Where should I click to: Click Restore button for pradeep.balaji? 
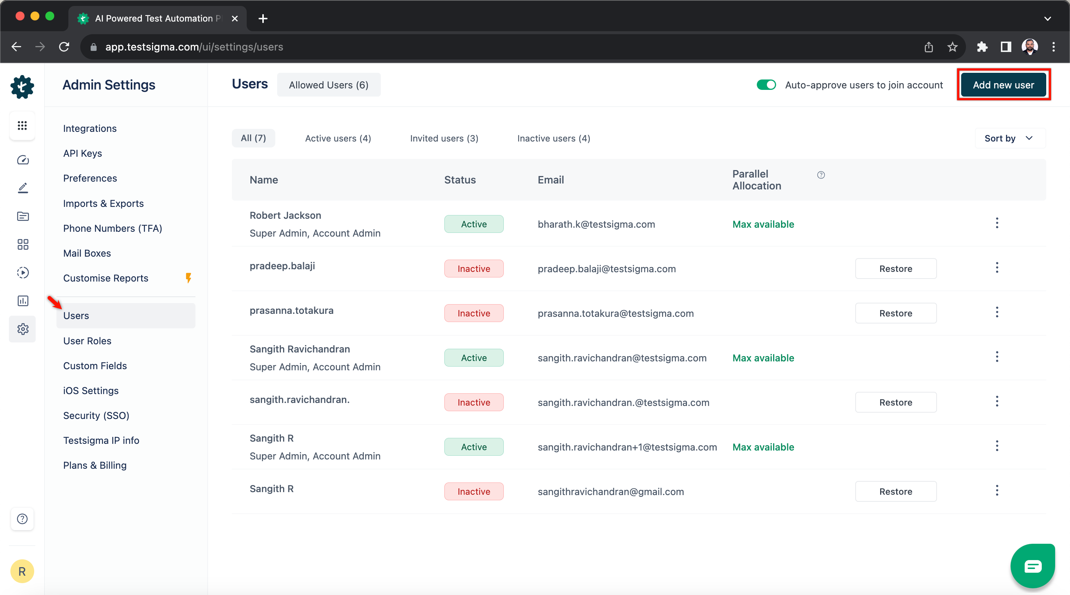coord(896,268)
